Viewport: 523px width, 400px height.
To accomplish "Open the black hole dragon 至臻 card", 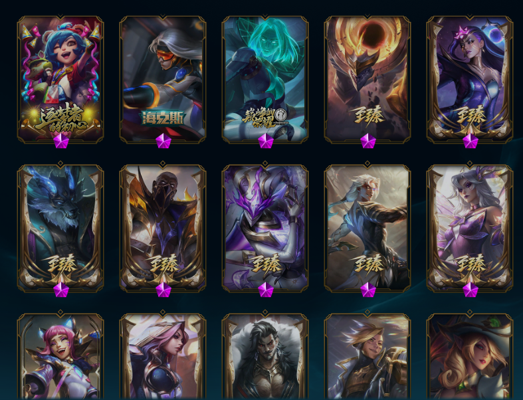I will coord(367,79).
